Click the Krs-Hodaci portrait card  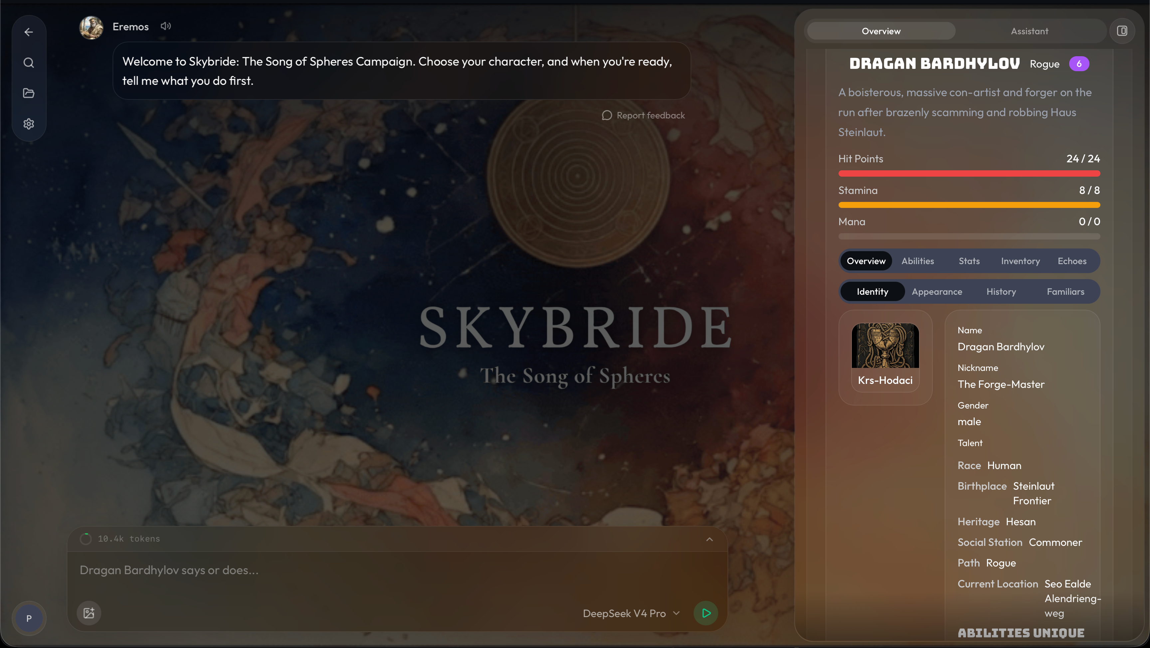[x=885, y=357]
